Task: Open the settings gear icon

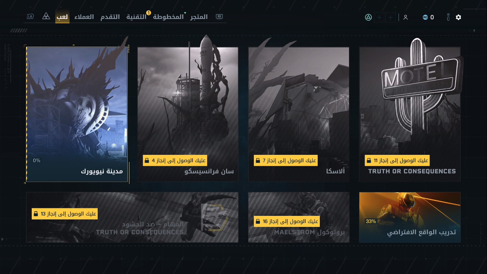Action: tap(458, 17)
